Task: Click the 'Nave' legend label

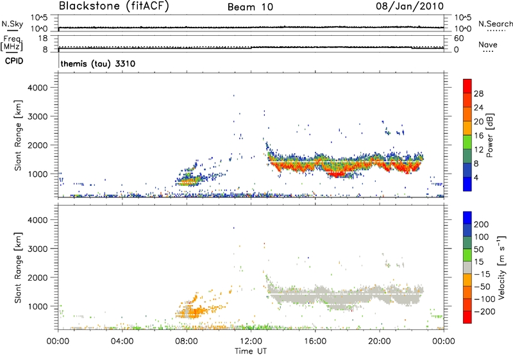Action: coord(488,45)
